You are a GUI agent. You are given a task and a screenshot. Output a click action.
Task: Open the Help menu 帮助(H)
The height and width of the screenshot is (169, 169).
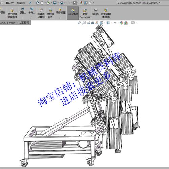21,3
